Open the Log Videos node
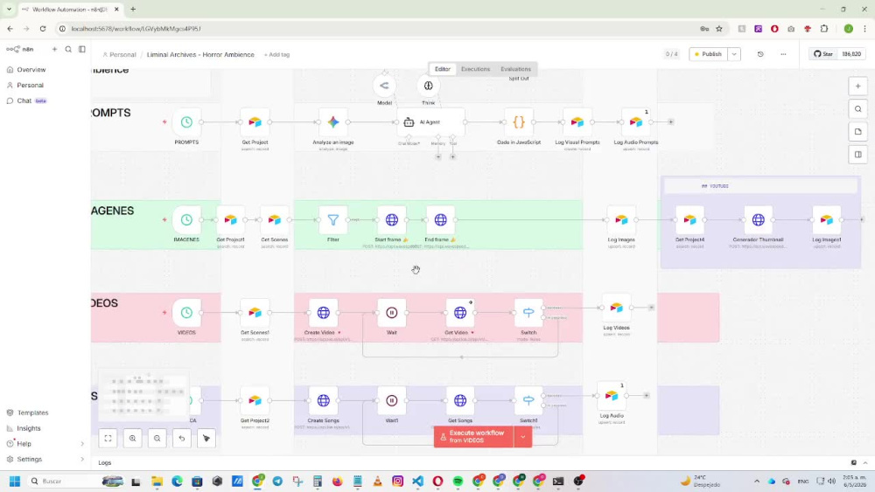The image size is (875, 492). coord(616,308)
